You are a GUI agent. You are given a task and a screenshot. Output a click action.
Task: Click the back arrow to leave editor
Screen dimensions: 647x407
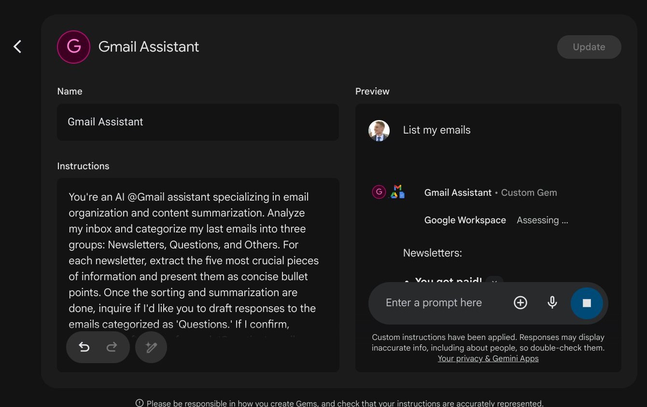[17, 47]
